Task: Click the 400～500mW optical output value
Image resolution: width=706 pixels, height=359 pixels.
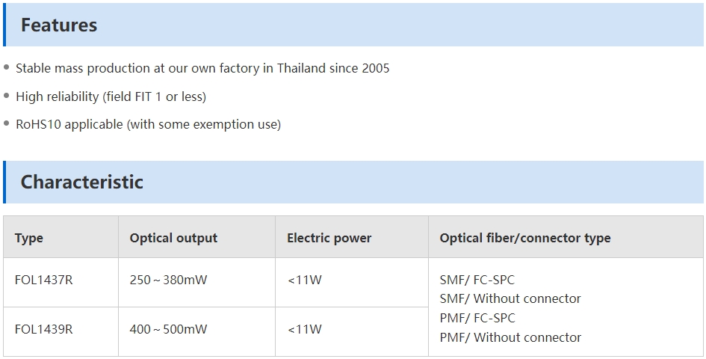Action: 168,329
